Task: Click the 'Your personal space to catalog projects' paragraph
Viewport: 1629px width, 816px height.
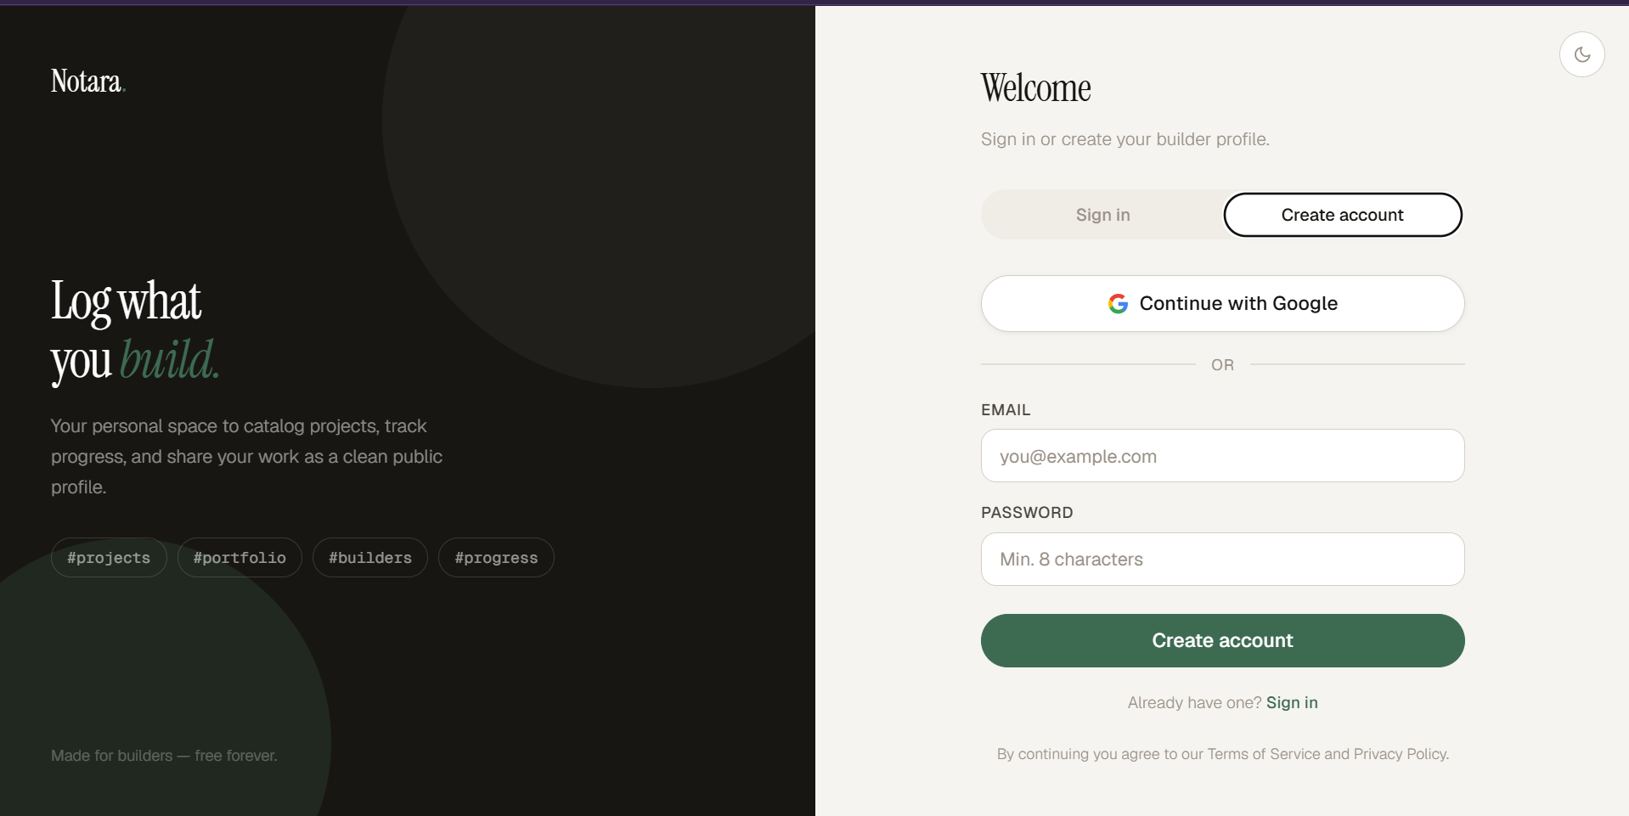Action: tap(246, 457)
